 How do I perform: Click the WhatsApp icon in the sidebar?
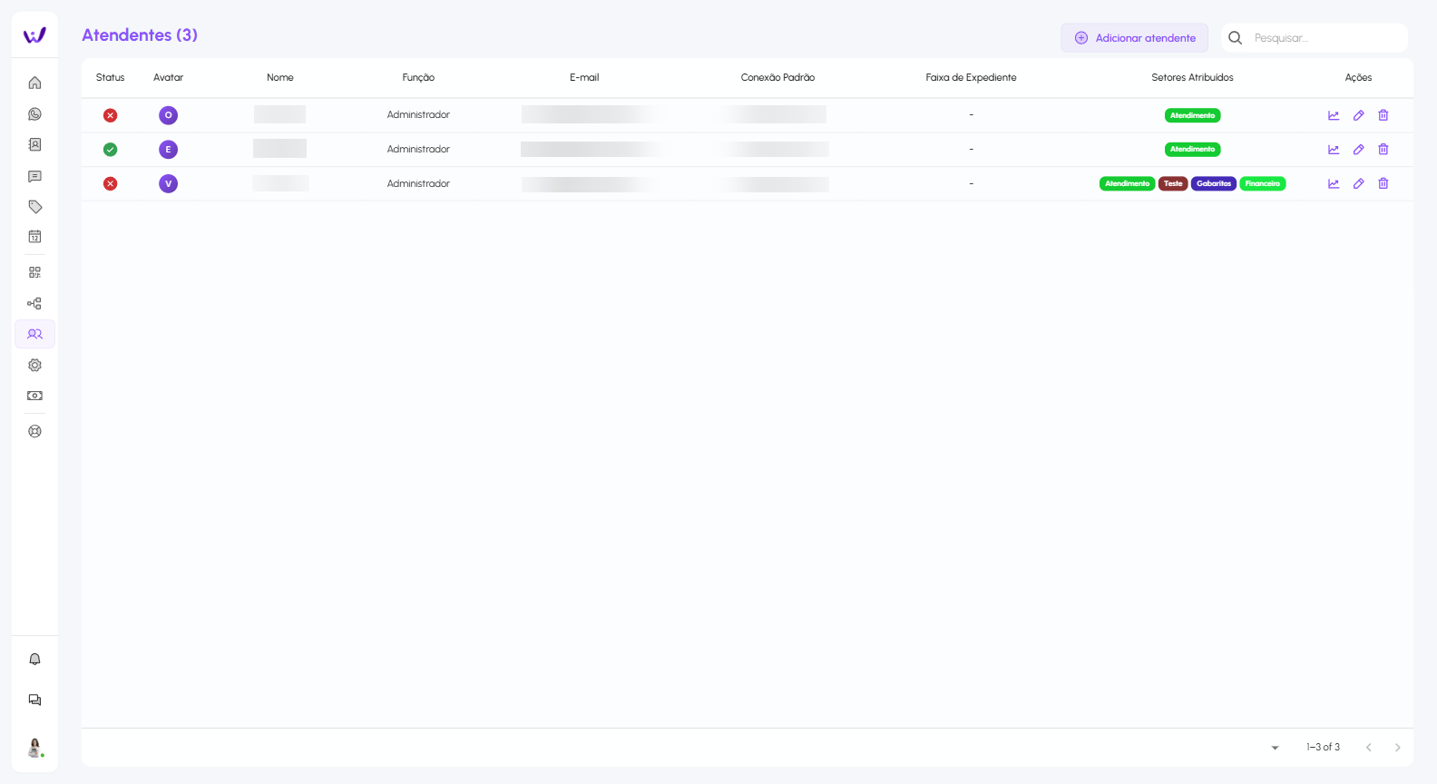pos(34,114)
